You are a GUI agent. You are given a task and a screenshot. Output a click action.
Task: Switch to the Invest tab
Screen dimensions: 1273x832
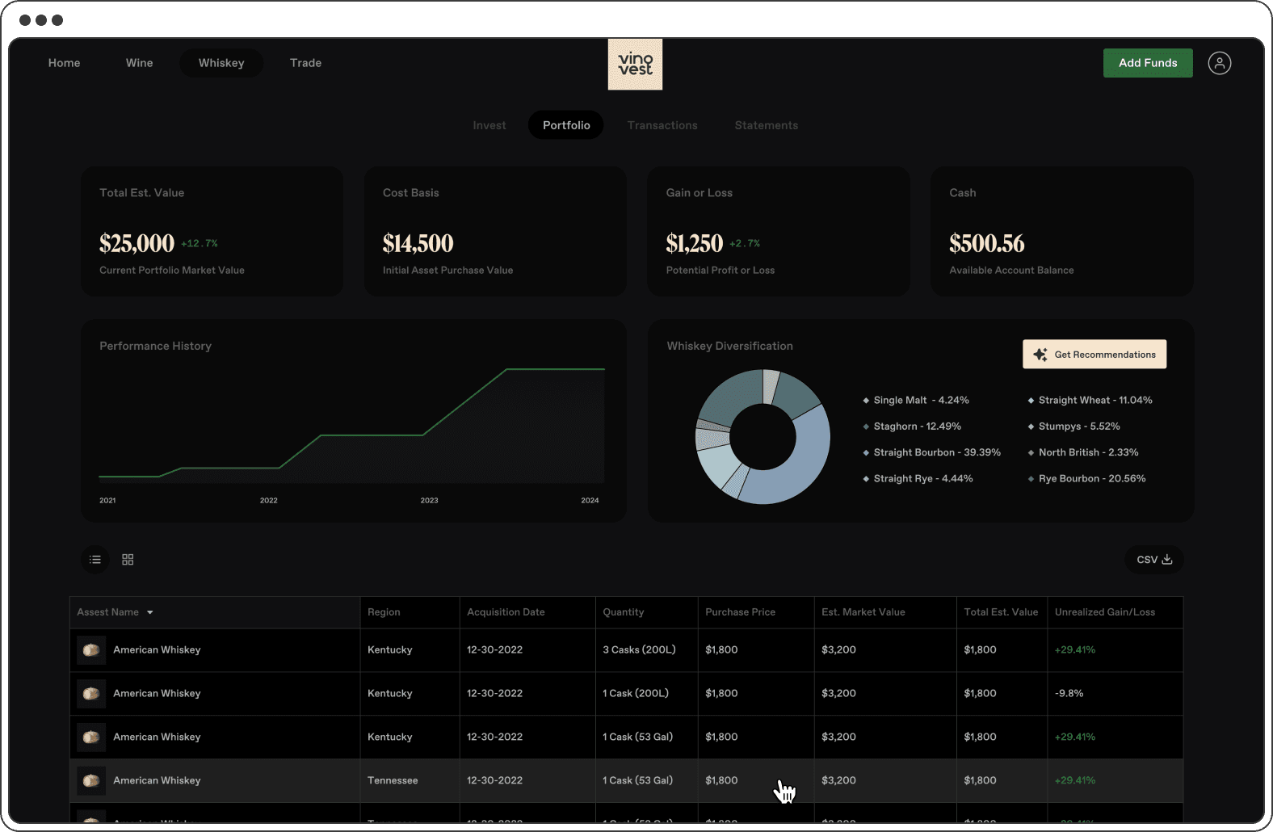point(489,125)
